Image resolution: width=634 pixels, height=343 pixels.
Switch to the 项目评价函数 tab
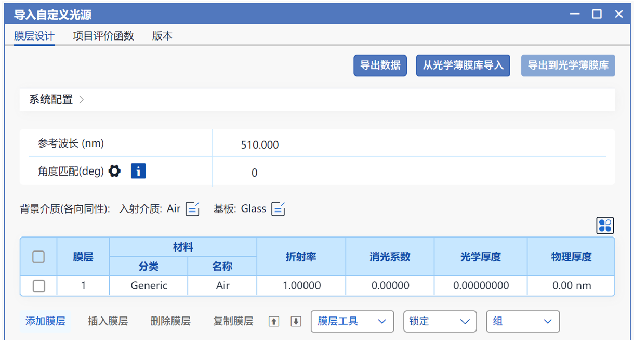pos(103,36)
